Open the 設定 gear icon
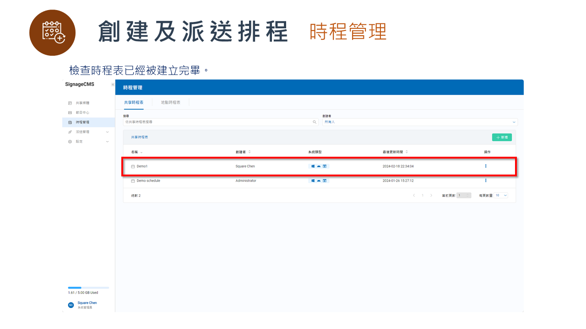The height and width of the screenshot is (329, 586). coord(70,141)
